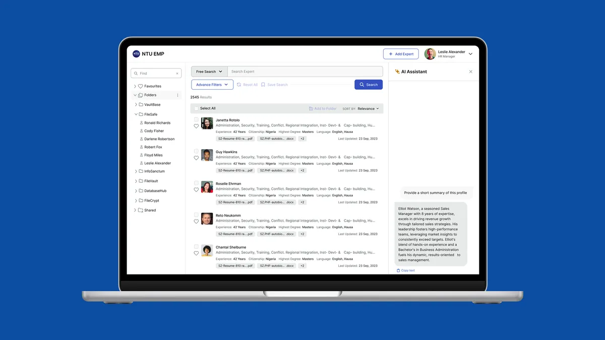The width and height of the screenshot is (605, 340).
Task: Open Roselle Ehrman's profile photo
Action: (x=207, y=187)
